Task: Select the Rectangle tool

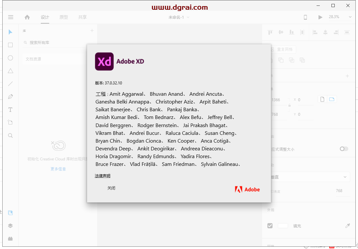Action: coord(10,45)
